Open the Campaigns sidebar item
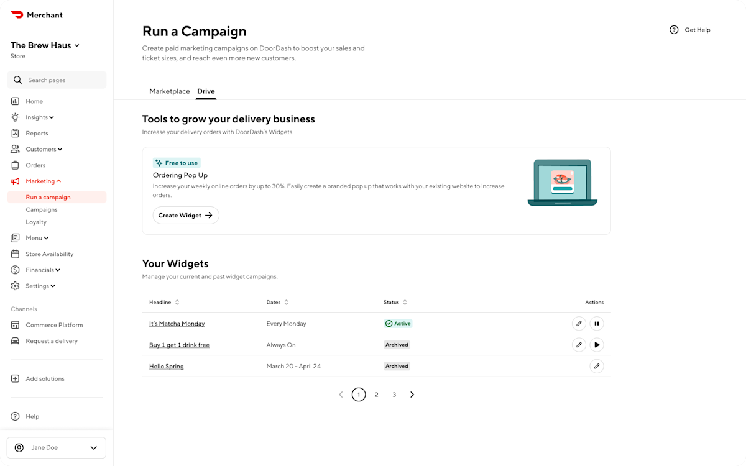The width and height of the screenshot is (746, 466). pyautogui.click(x=42, y=209)
